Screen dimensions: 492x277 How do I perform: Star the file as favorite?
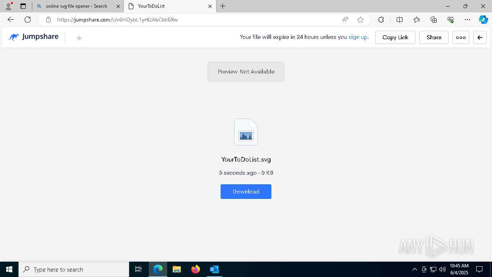tap(79, 38)
